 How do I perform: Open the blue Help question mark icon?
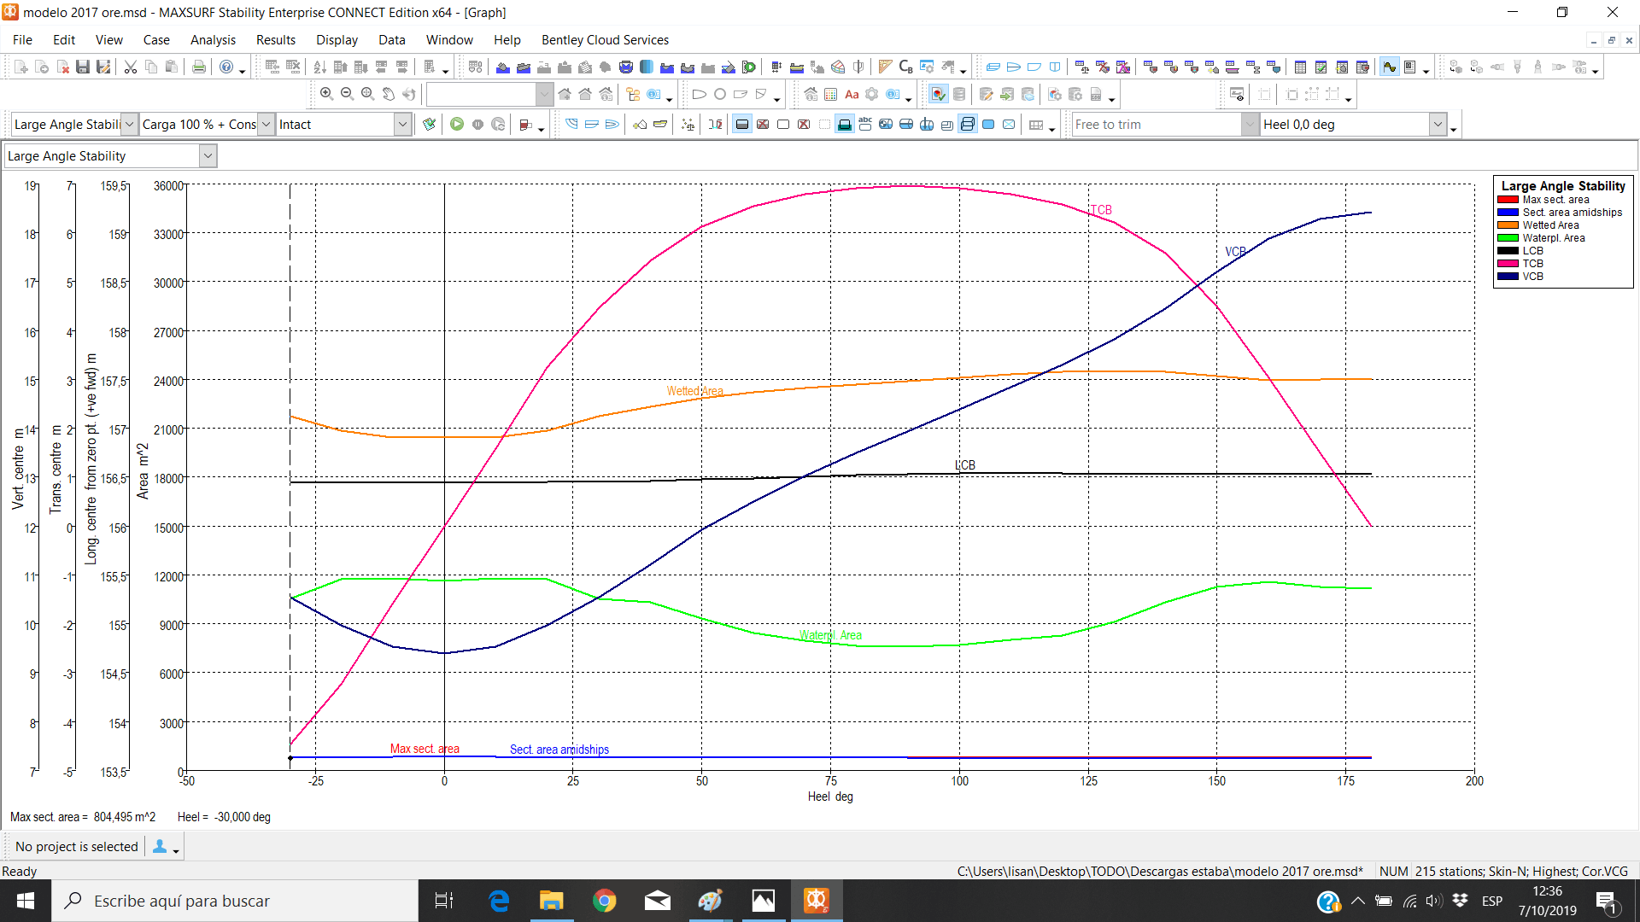click(x=226, y=67)
